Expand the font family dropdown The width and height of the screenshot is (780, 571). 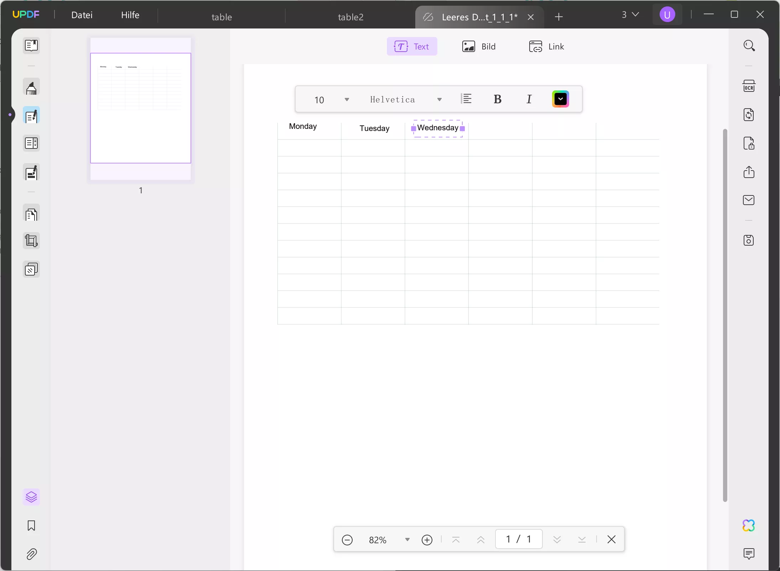(x=440, y=99)
